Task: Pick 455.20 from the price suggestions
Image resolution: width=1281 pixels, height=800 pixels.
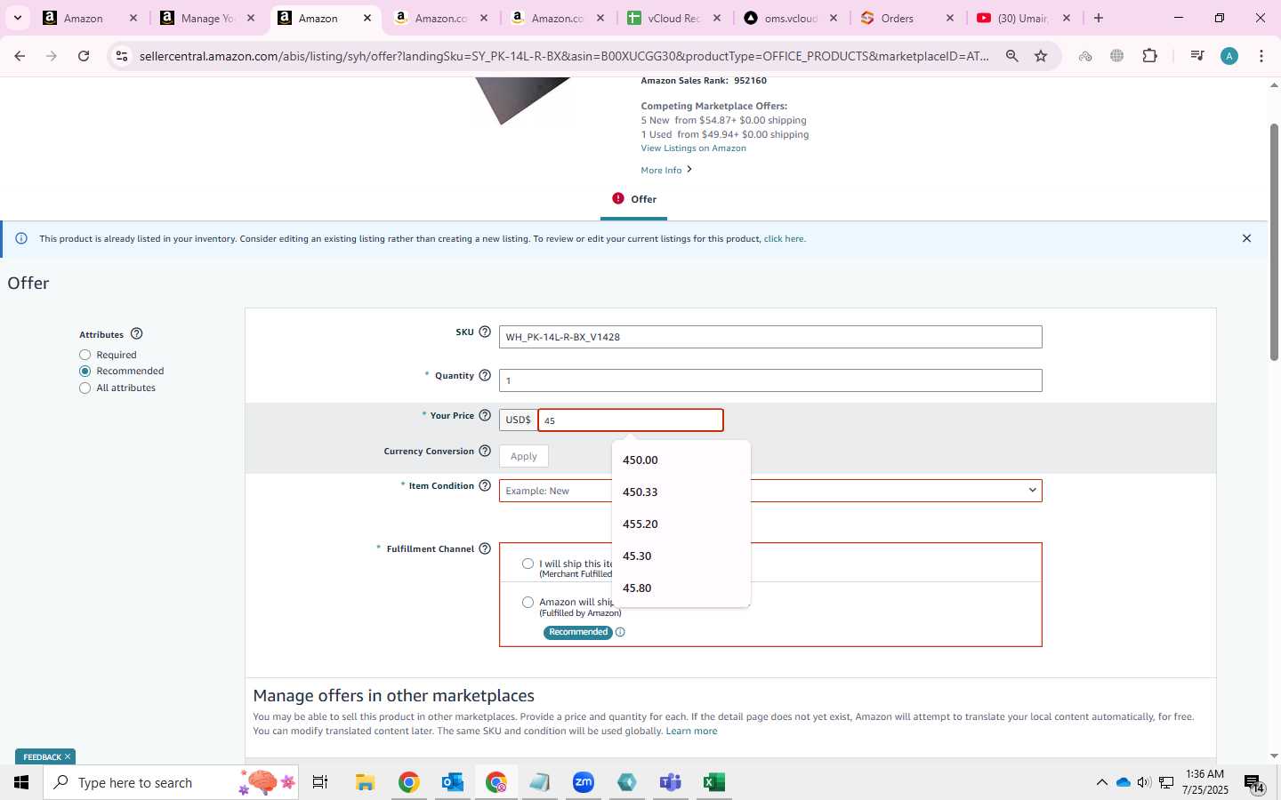Action: click(x=681, y=524)
